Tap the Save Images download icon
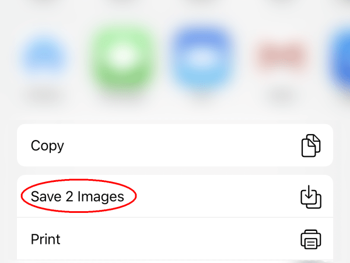The image size is (350, 263). point(311,197)
